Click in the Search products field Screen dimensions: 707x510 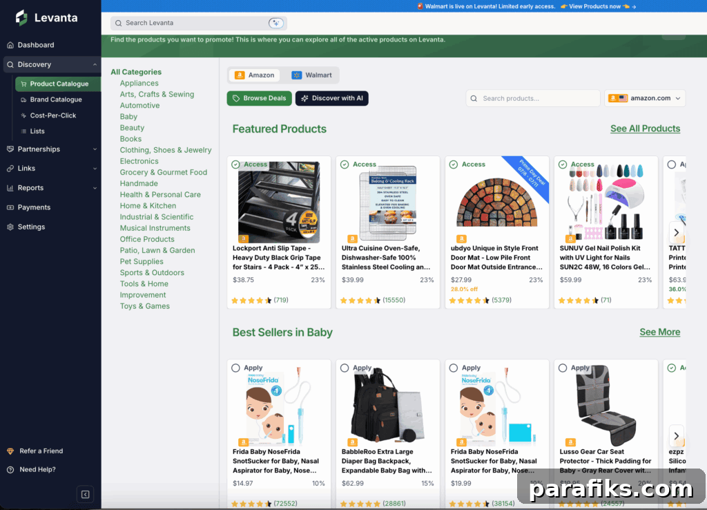(x=533, y=98)
